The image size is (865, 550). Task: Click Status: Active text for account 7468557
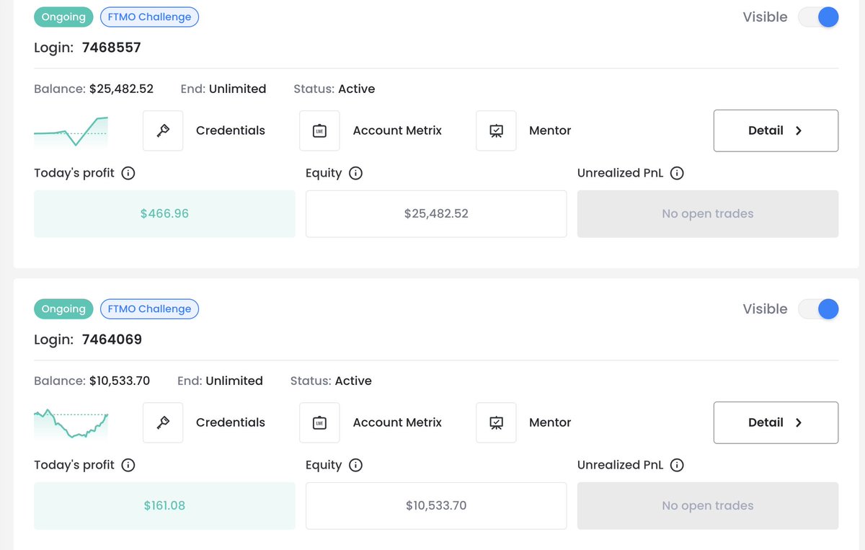point(334,89)
